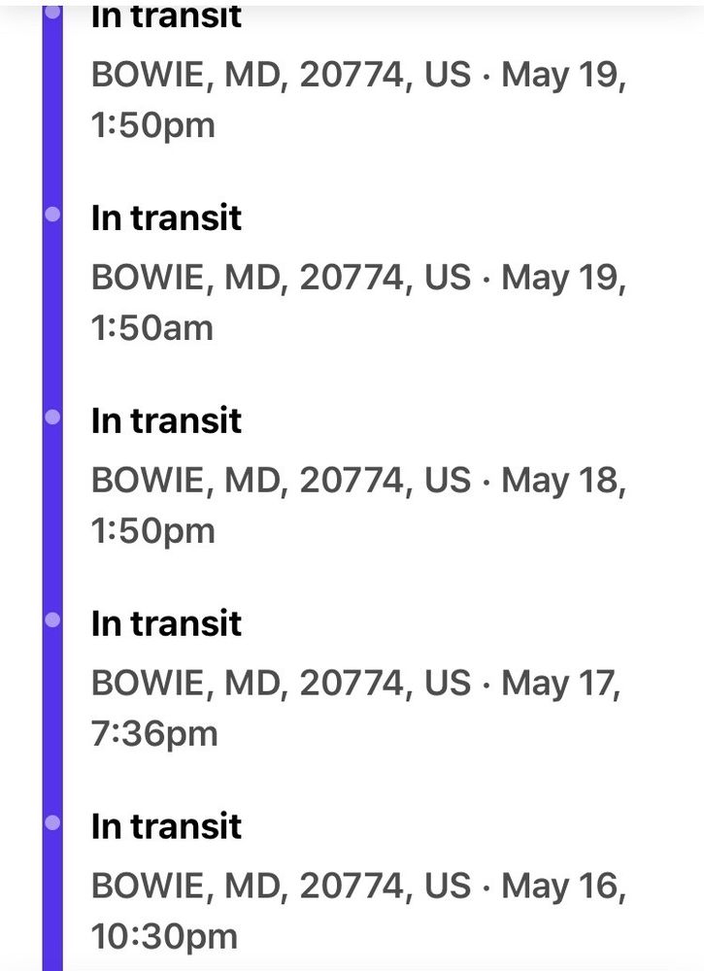Click the cut-off "In transit" heading at the top
The width and height of the screenshot is (704, 971).
166,17
